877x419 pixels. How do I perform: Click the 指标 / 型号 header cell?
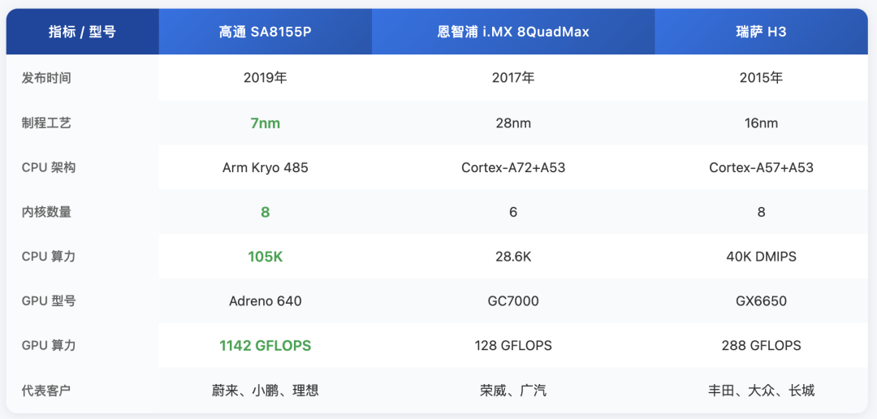82,32
